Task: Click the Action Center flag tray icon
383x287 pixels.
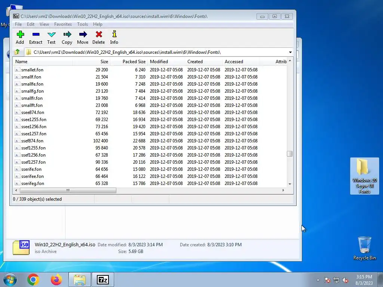Action: click(x=327, y=280)
